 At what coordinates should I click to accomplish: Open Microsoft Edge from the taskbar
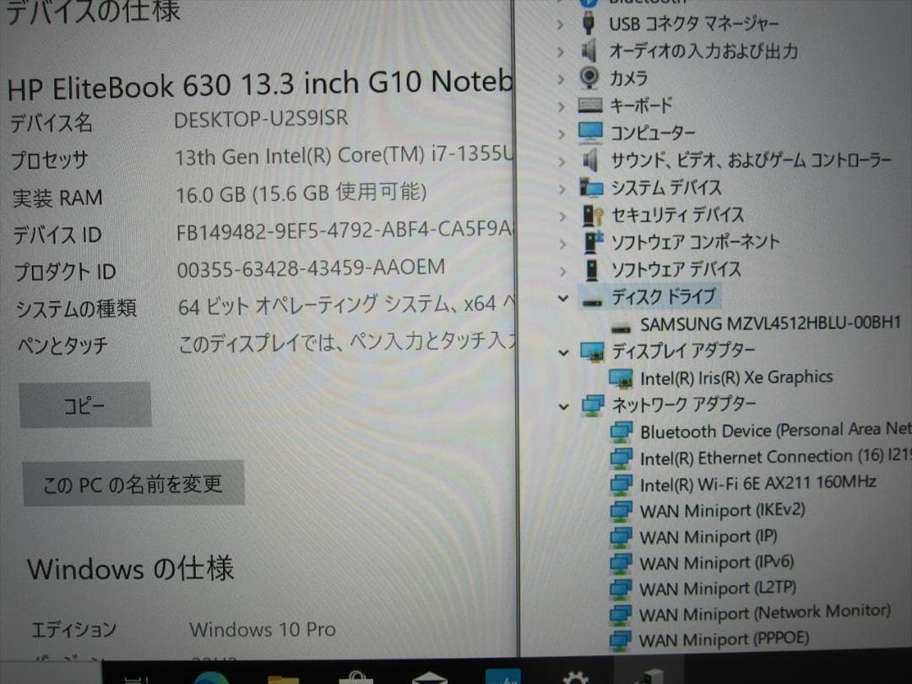click(x=212, y=677)
